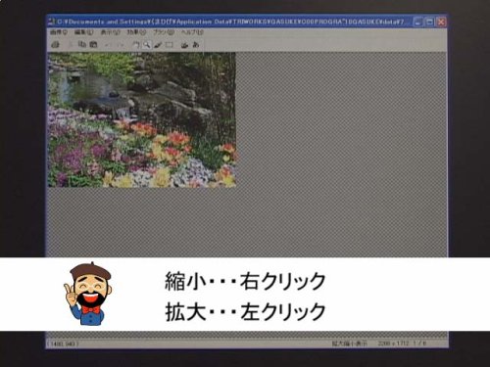Viewport: 490px width, 367px height.
Task: Open the 表示 menu
Action: pos(110,32)
